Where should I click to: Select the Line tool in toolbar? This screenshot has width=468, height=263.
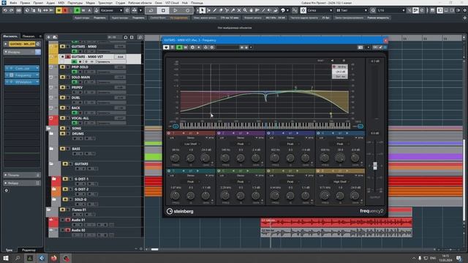263,10
